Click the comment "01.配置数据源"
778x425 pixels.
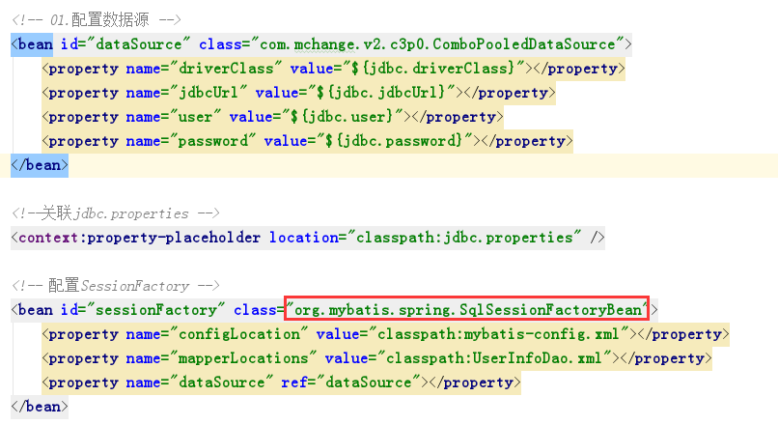(x=97, y=20)
